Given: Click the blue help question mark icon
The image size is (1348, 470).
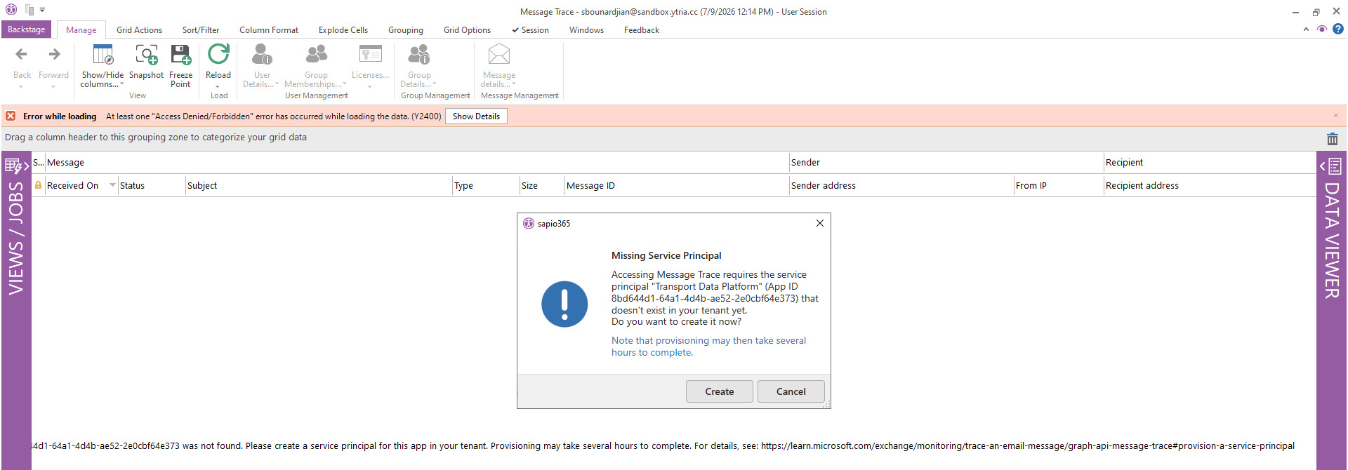Looking at the screenshot, I should 1338,29.
